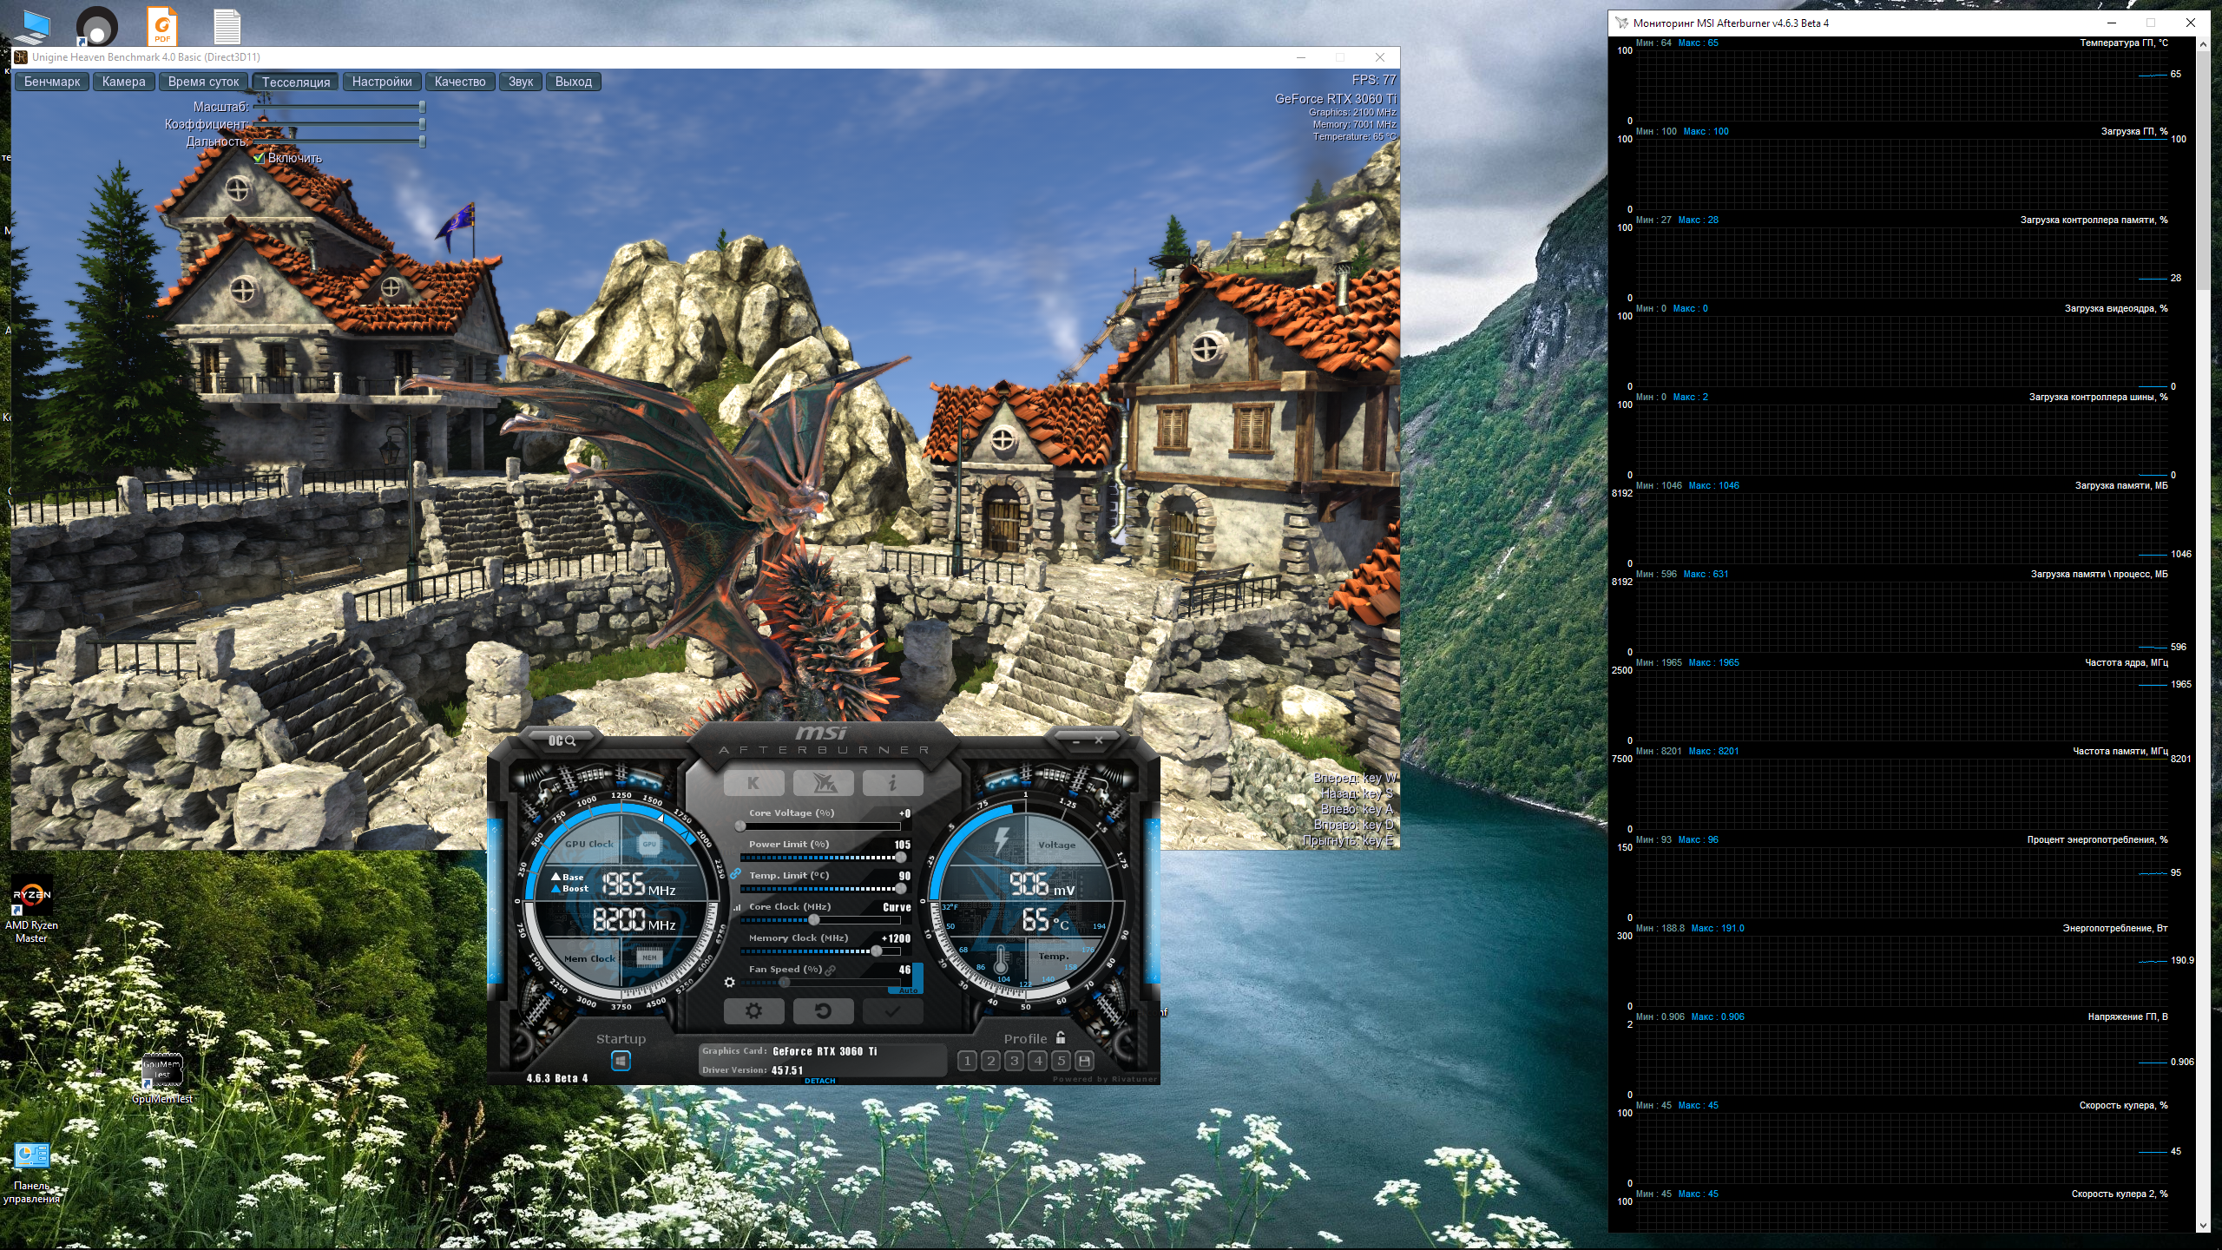This screenshot has height=1250, width=2222.
Task: Click the Бенчмарк button
Action: 52,82
